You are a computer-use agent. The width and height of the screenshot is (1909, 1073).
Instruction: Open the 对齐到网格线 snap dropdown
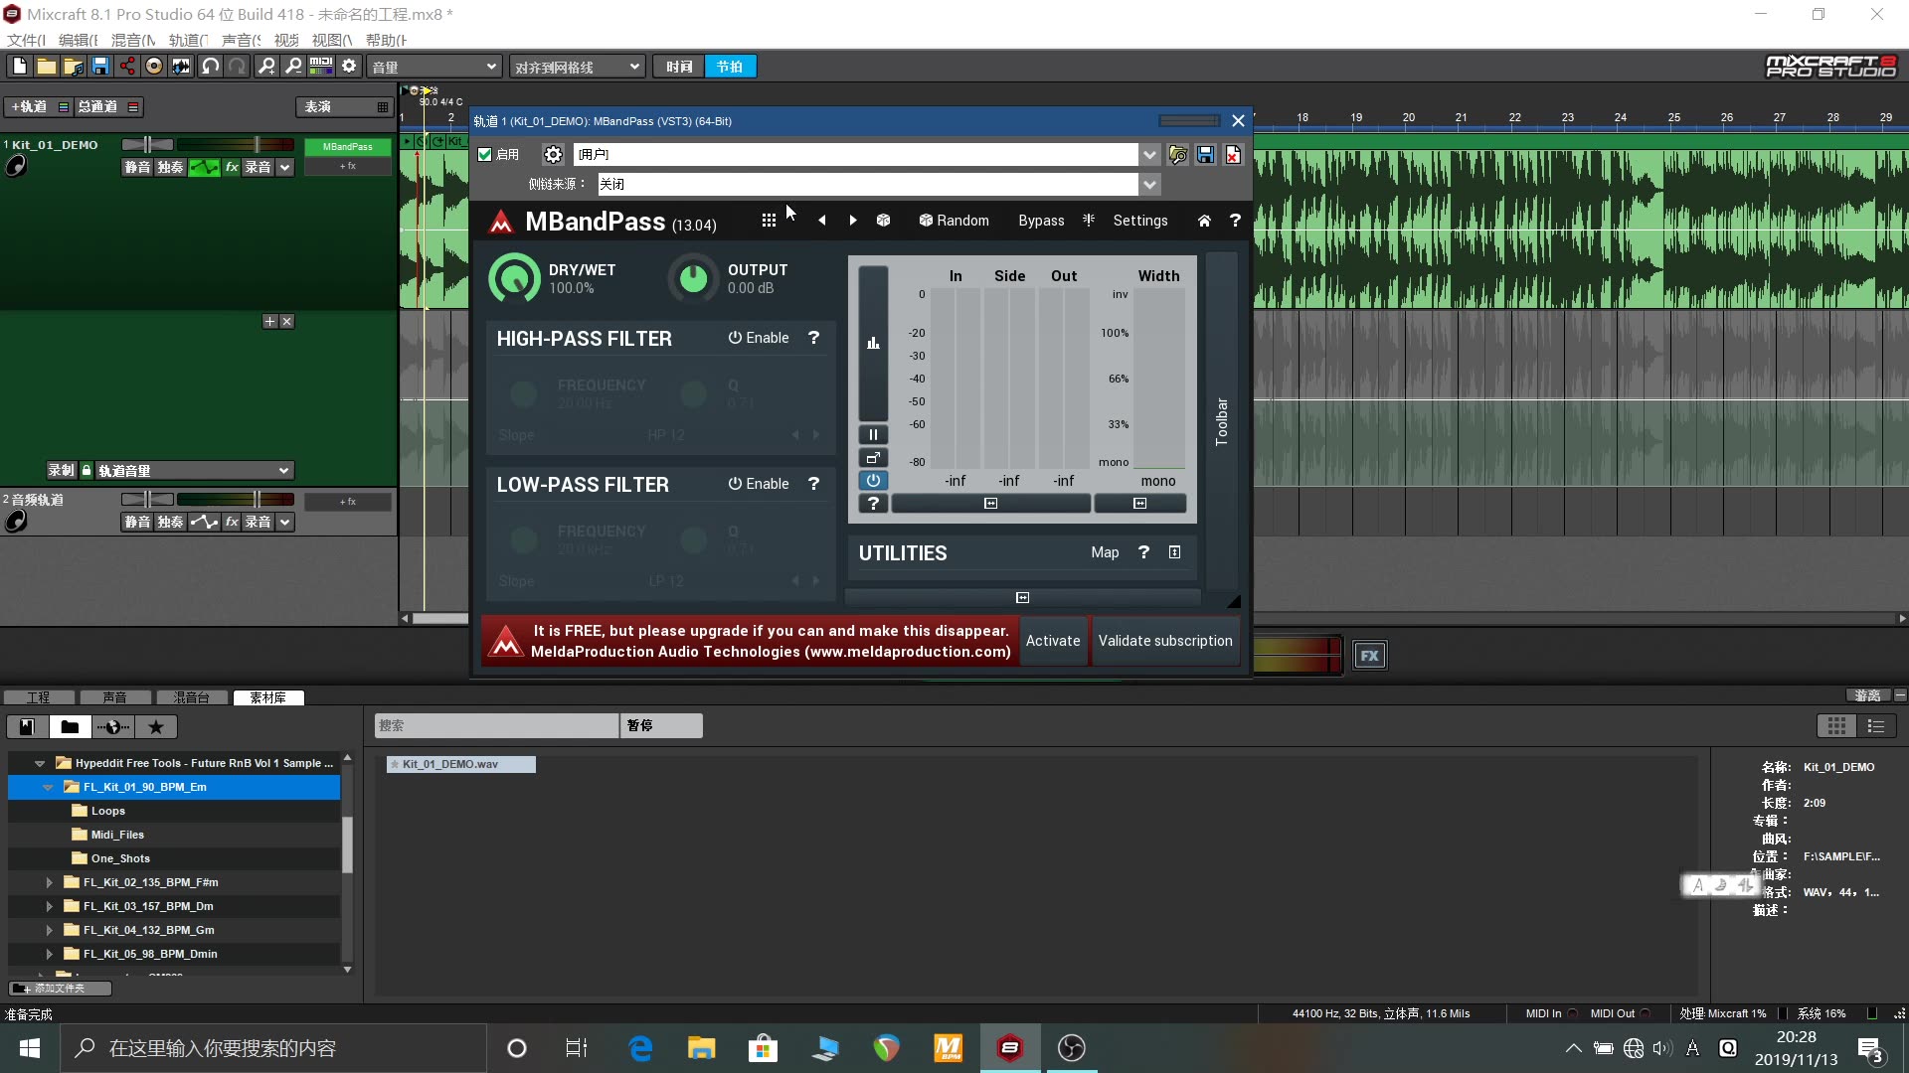click(x=578, y=67)
